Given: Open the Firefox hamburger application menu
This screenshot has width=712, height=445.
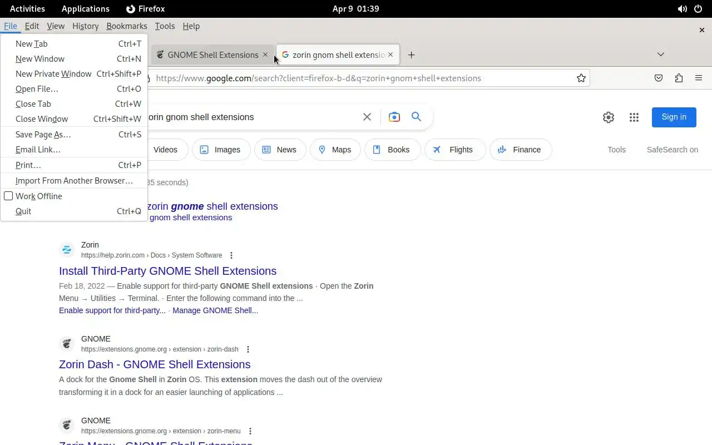Looking at the screenshot, I should (699, 78).
